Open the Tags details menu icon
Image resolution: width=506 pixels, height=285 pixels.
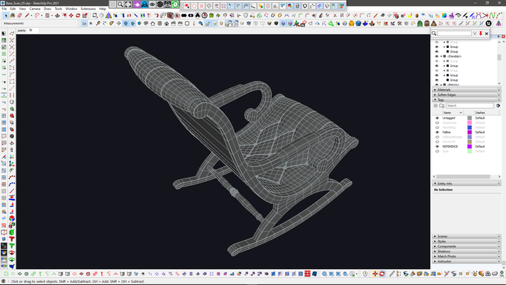pos(499,105)
